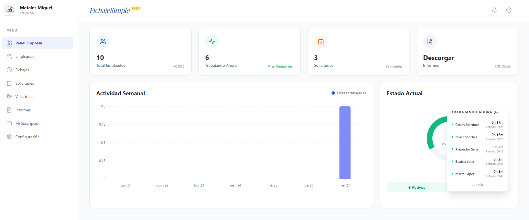Open Mi Suscripción page
This screenshot has height=220, width=529.
(28, 123)
